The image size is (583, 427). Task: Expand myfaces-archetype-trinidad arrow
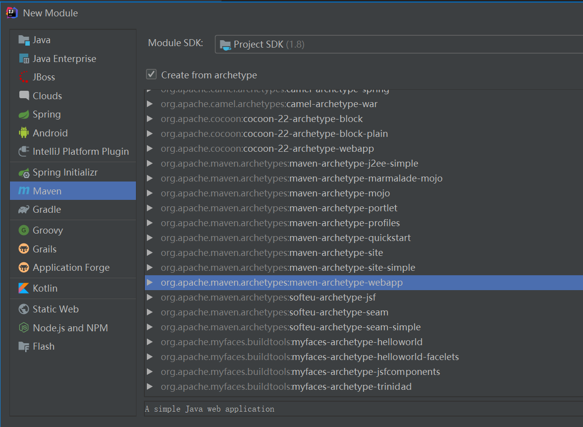pyautogui.click(x=150, y=386)
